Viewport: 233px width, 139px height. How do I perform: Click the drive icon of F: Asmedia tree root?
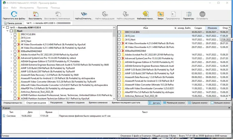pos(11,28)
